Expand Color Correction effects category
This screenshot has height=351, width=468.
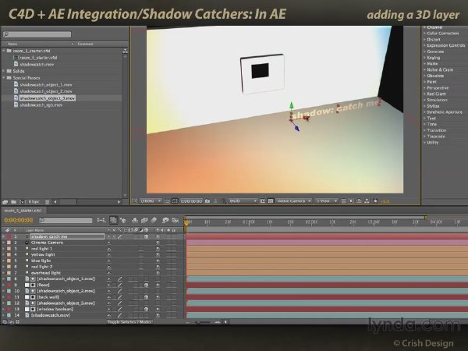point(424,34)
